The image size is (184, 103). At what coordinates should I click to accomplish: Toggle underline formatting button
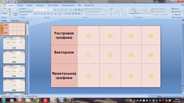42,14
